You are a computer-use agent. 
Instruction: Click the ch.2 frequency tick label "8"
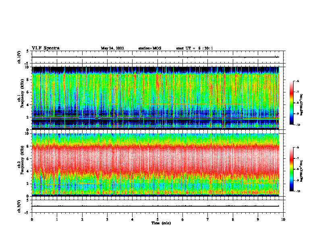click(28, 146)
